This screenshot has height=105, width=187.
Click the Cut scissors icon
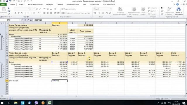coord(9,8)
